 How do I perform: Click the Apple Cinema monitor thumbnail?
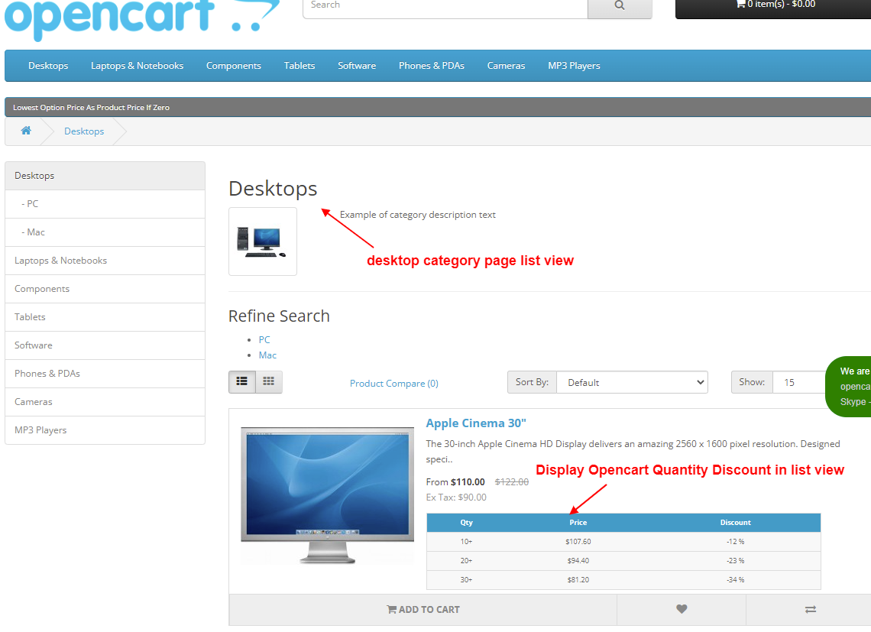(x=327, y=495)
